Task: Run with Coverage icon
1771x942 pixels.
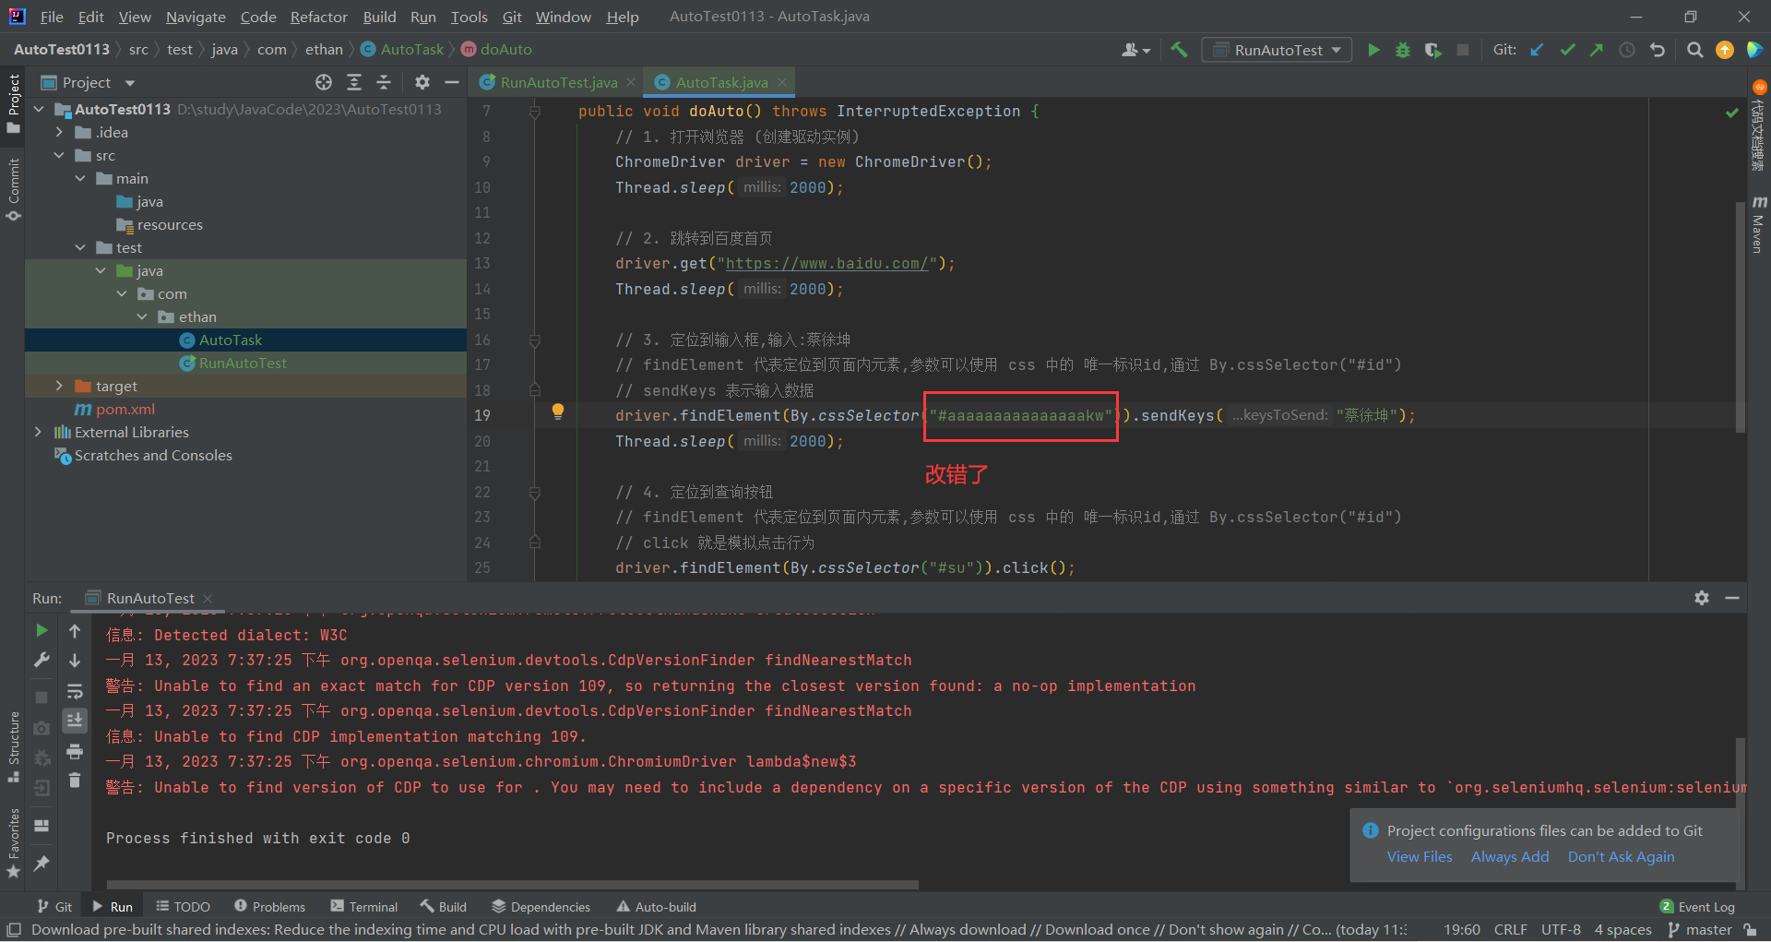Action: pyautogui.click(x=1432, y=50)
